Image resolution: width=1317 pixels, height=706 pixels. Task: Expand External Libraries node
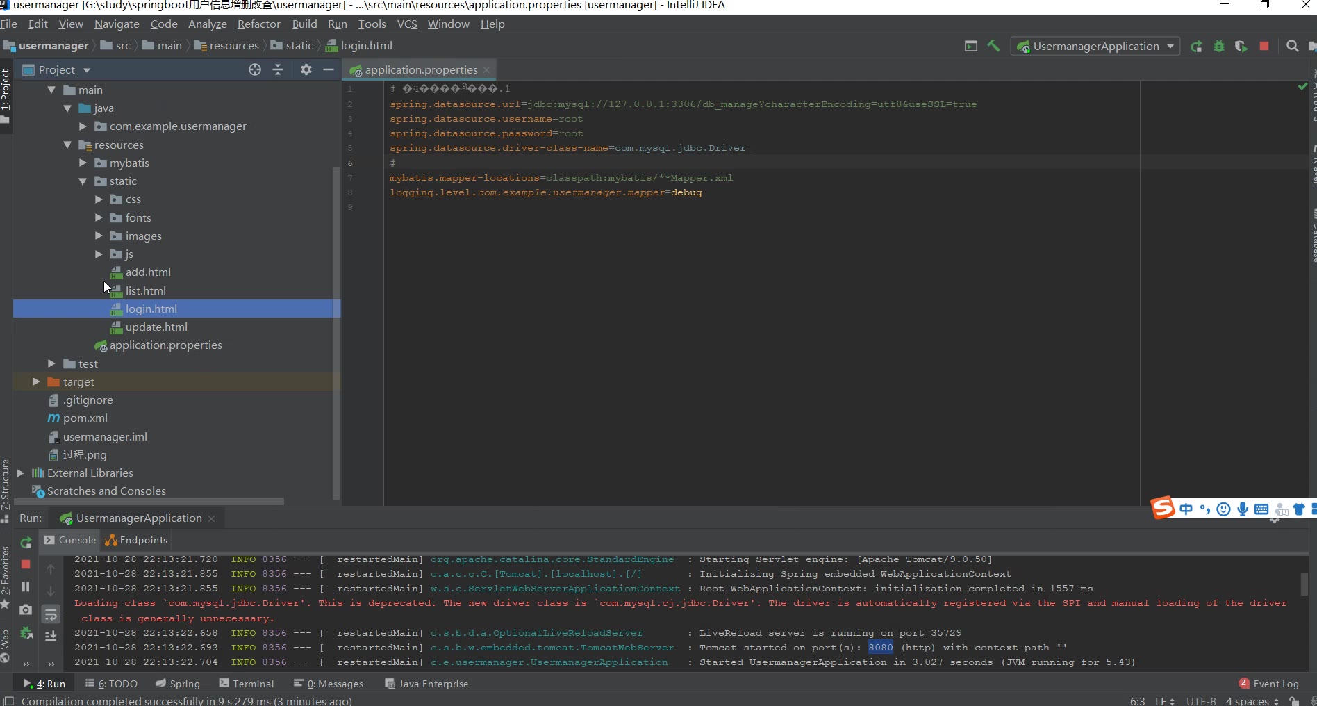coord(20,473)
